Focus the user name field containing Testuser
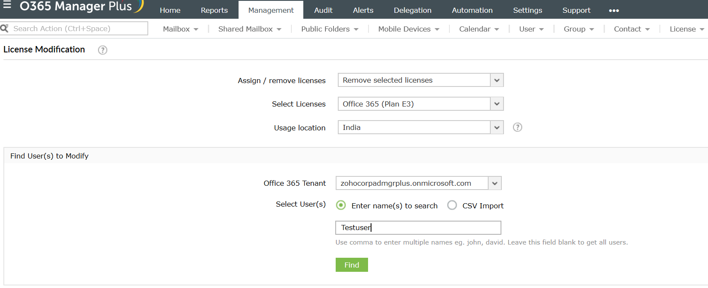 [x=418, y=228]
